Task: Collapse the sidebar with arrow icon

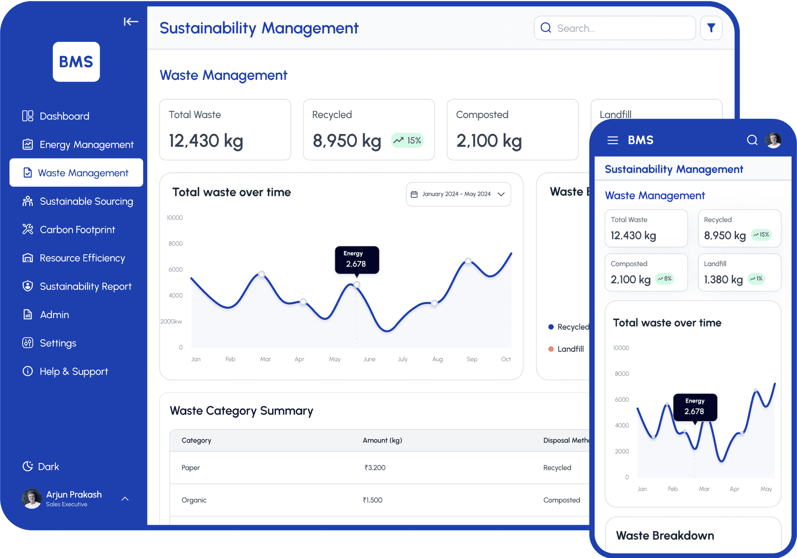Action: point(130,22)
